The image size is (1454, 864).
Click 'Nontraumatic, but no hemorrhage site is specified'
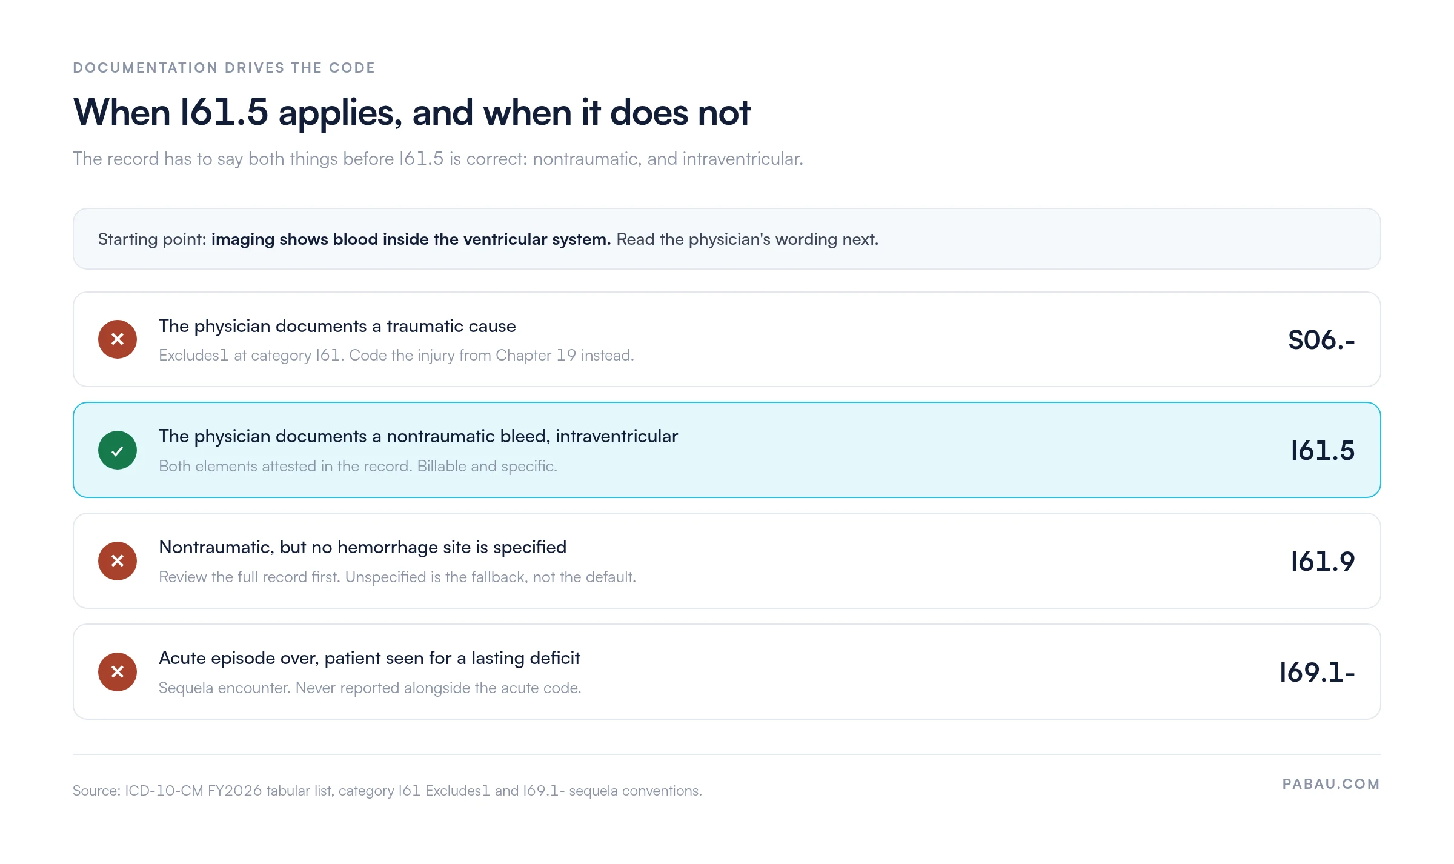click(x=362, y=547)
